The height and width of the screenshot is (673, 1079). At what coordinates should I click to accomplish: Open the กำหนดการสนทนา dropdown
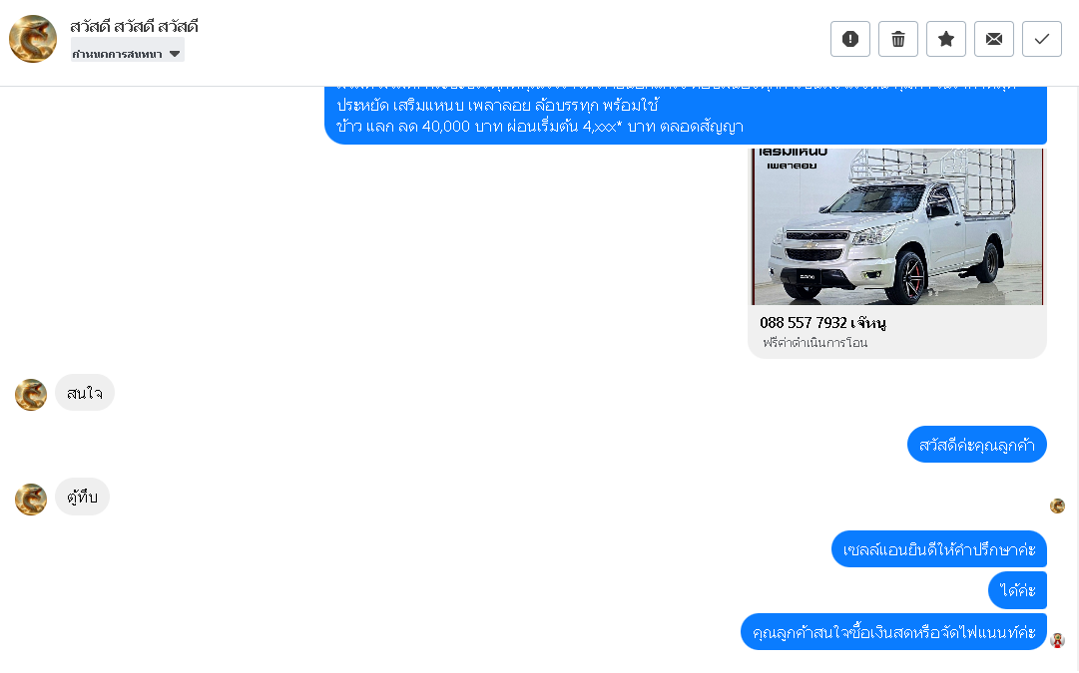click(128, 53)
